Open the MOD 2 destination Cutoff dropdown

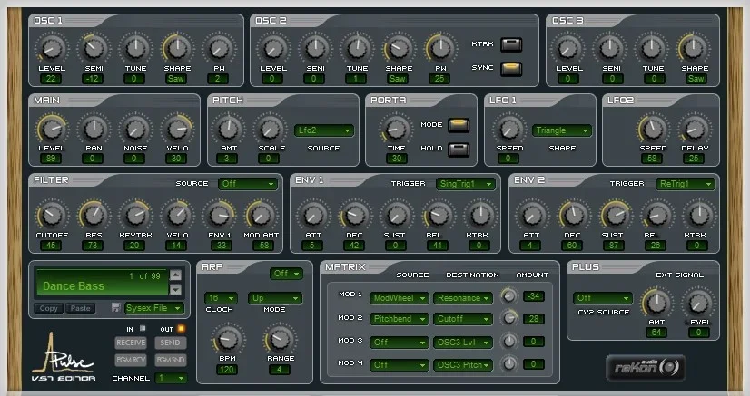point(462,319)
